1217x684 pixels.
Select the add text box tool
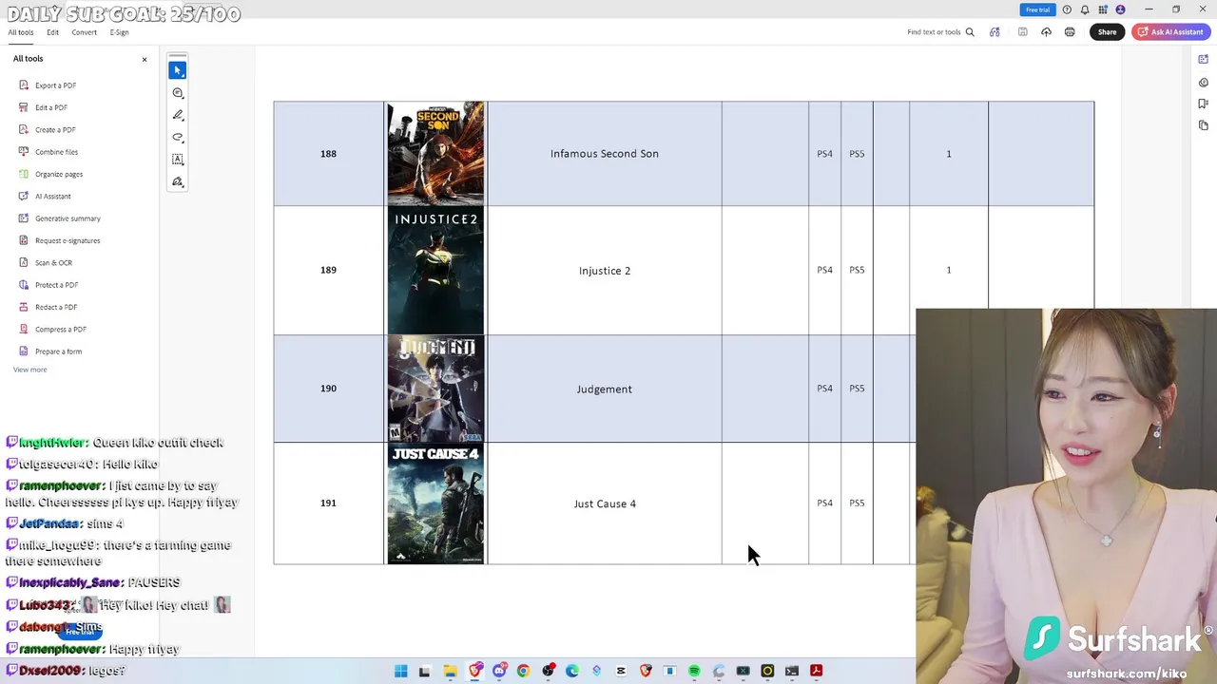pos(178,160)
